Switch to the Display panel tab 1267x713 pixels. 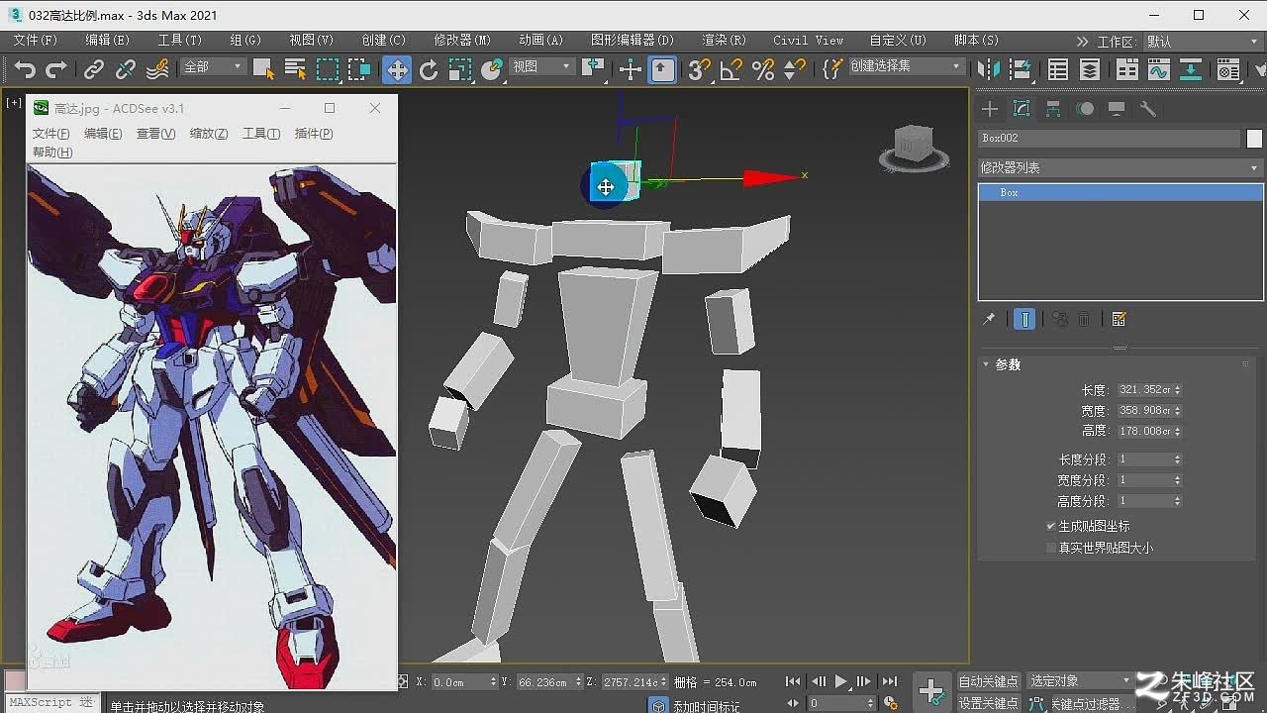[1117, 109]
